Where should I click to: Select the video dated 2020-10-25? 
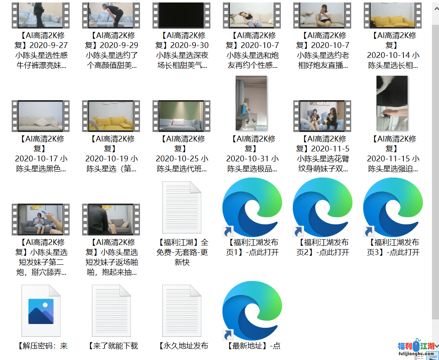[x=181, y=116]
